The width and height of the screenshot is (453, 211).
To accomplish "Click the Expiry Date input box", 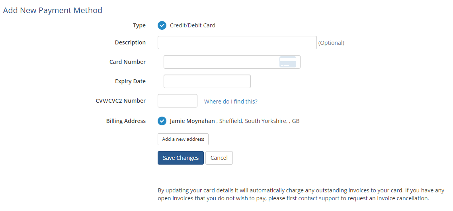I will point(207,81).
